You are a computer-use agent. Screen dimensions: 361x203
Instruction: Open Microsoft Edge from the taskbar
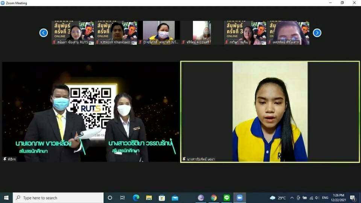pos(136,198)
